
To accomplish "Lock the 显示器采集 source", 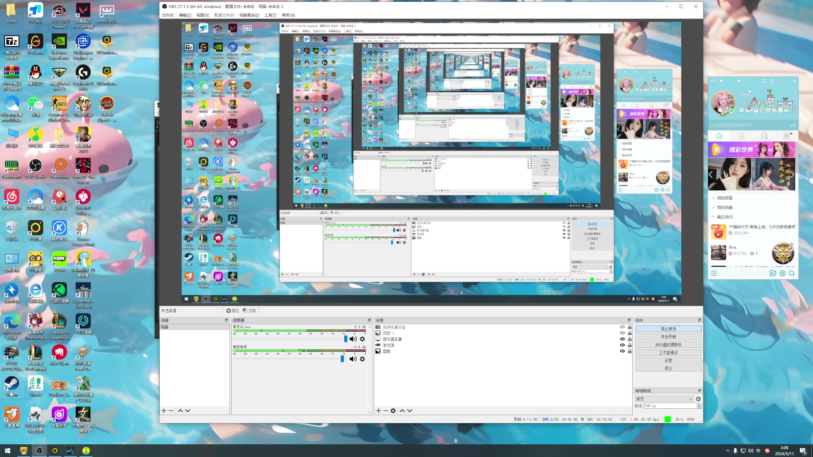I will (x=630, y=339).
